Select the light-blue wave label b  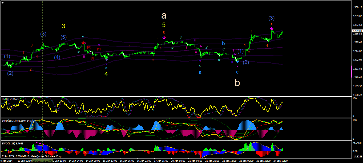coord(224,43)
